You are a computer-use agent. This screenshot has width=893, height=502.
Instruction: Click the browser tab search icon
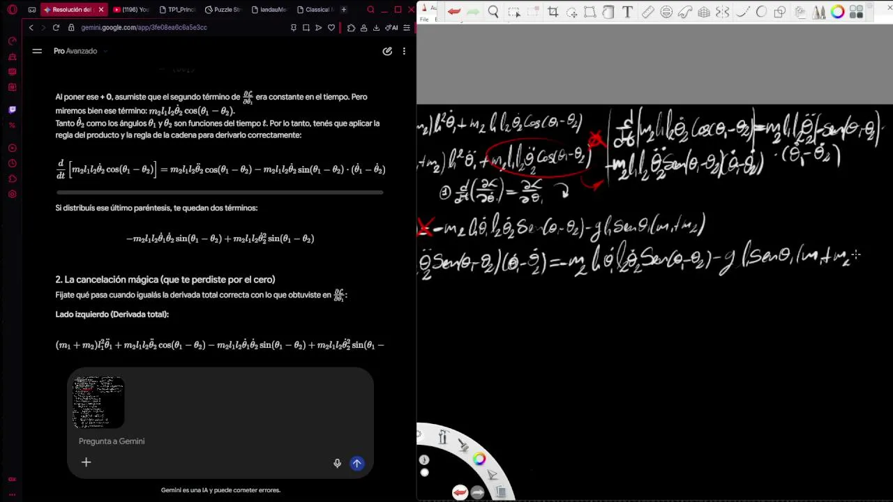tap(370, 10)
